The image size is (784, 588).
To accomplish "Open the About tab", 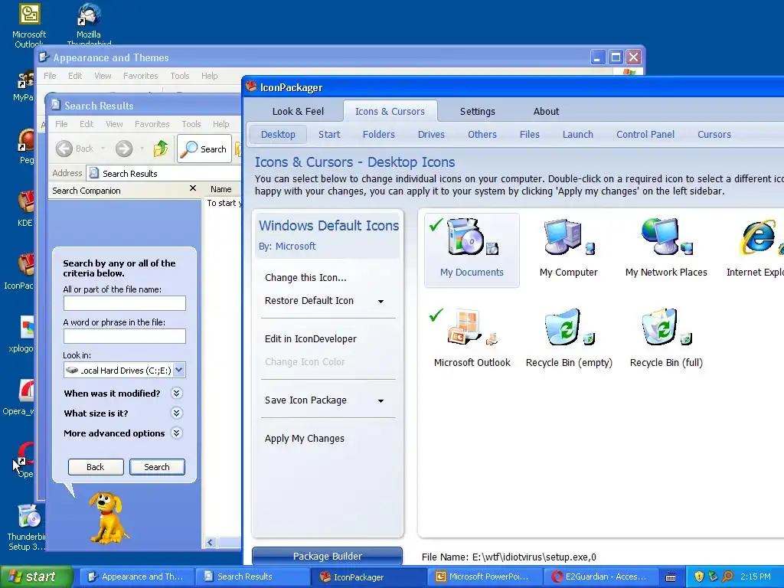I will pyautogui.click(x=546, y=112).
